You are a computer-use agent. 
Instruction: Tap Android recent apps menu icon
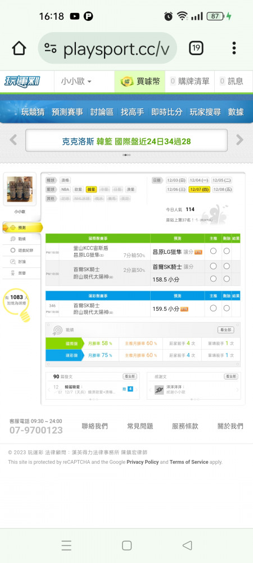pyautogui.click(x=66, y=546)
